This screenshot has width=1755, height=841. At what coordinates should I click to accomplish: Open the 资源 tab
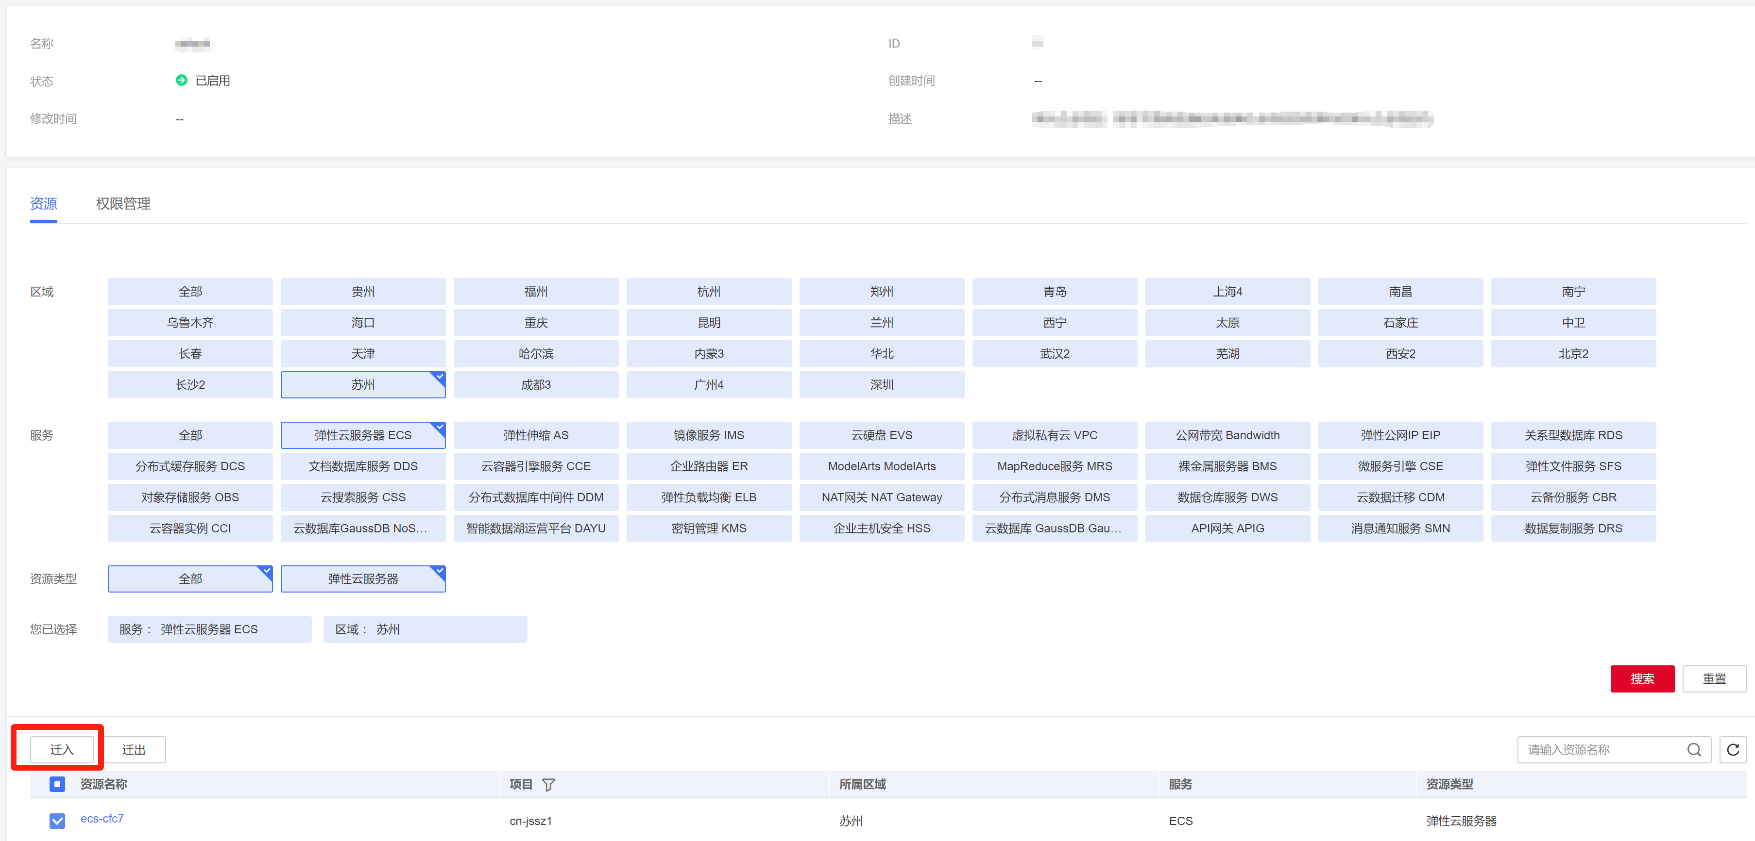tap(44, 203)
